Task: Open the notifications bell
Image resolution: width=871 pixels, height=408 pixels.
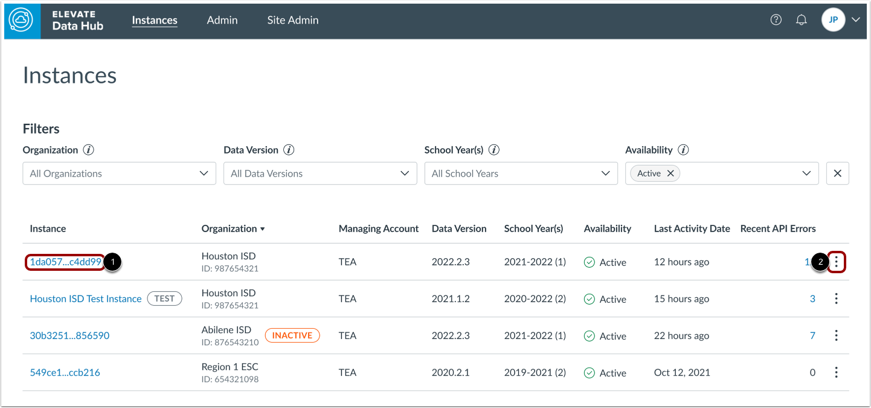Action: 802,20
